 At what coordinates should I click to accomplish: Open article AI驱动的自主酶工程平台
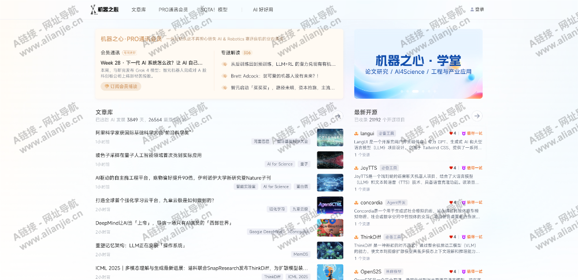(x=183, y=178)
